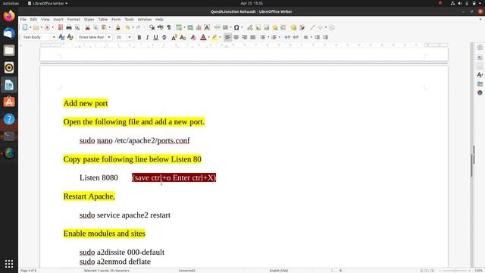
Task: Launch Firefox from the dock
Action: pos(9,16)
